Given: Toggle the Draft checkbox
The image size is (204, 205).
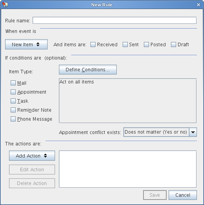Looking at the screenshot, I should click(173, 44).
